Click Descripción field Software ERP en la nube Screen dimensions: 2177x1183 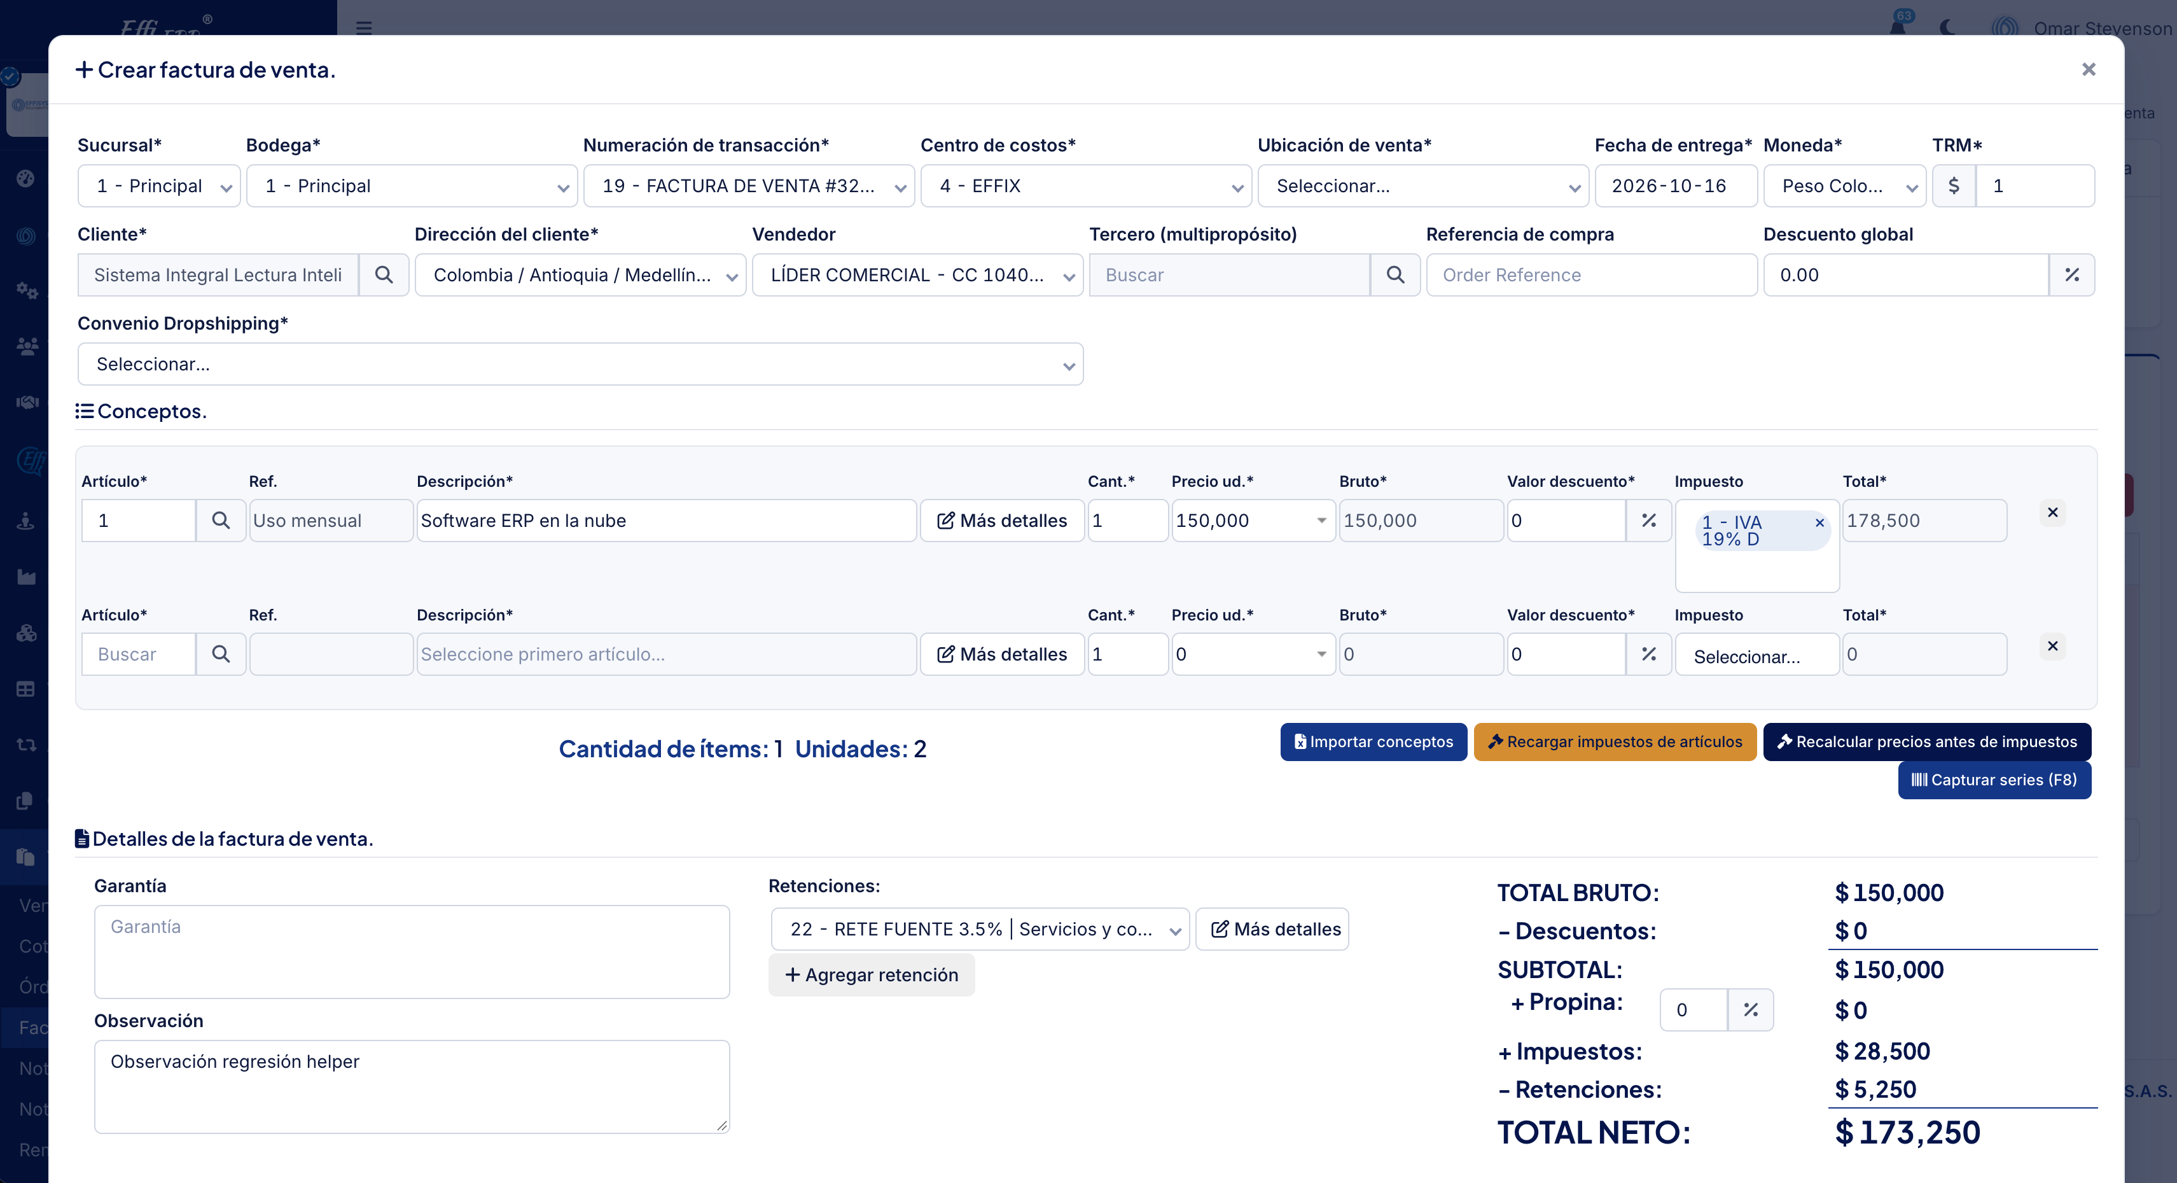pos(666,520)
